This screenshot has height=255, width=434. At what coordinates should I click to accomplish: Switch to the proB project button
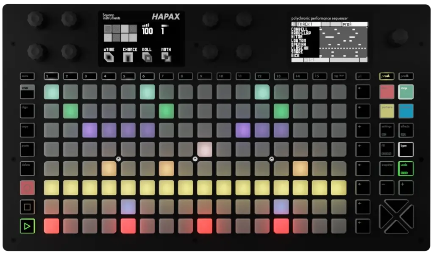(x=406, y=76)
